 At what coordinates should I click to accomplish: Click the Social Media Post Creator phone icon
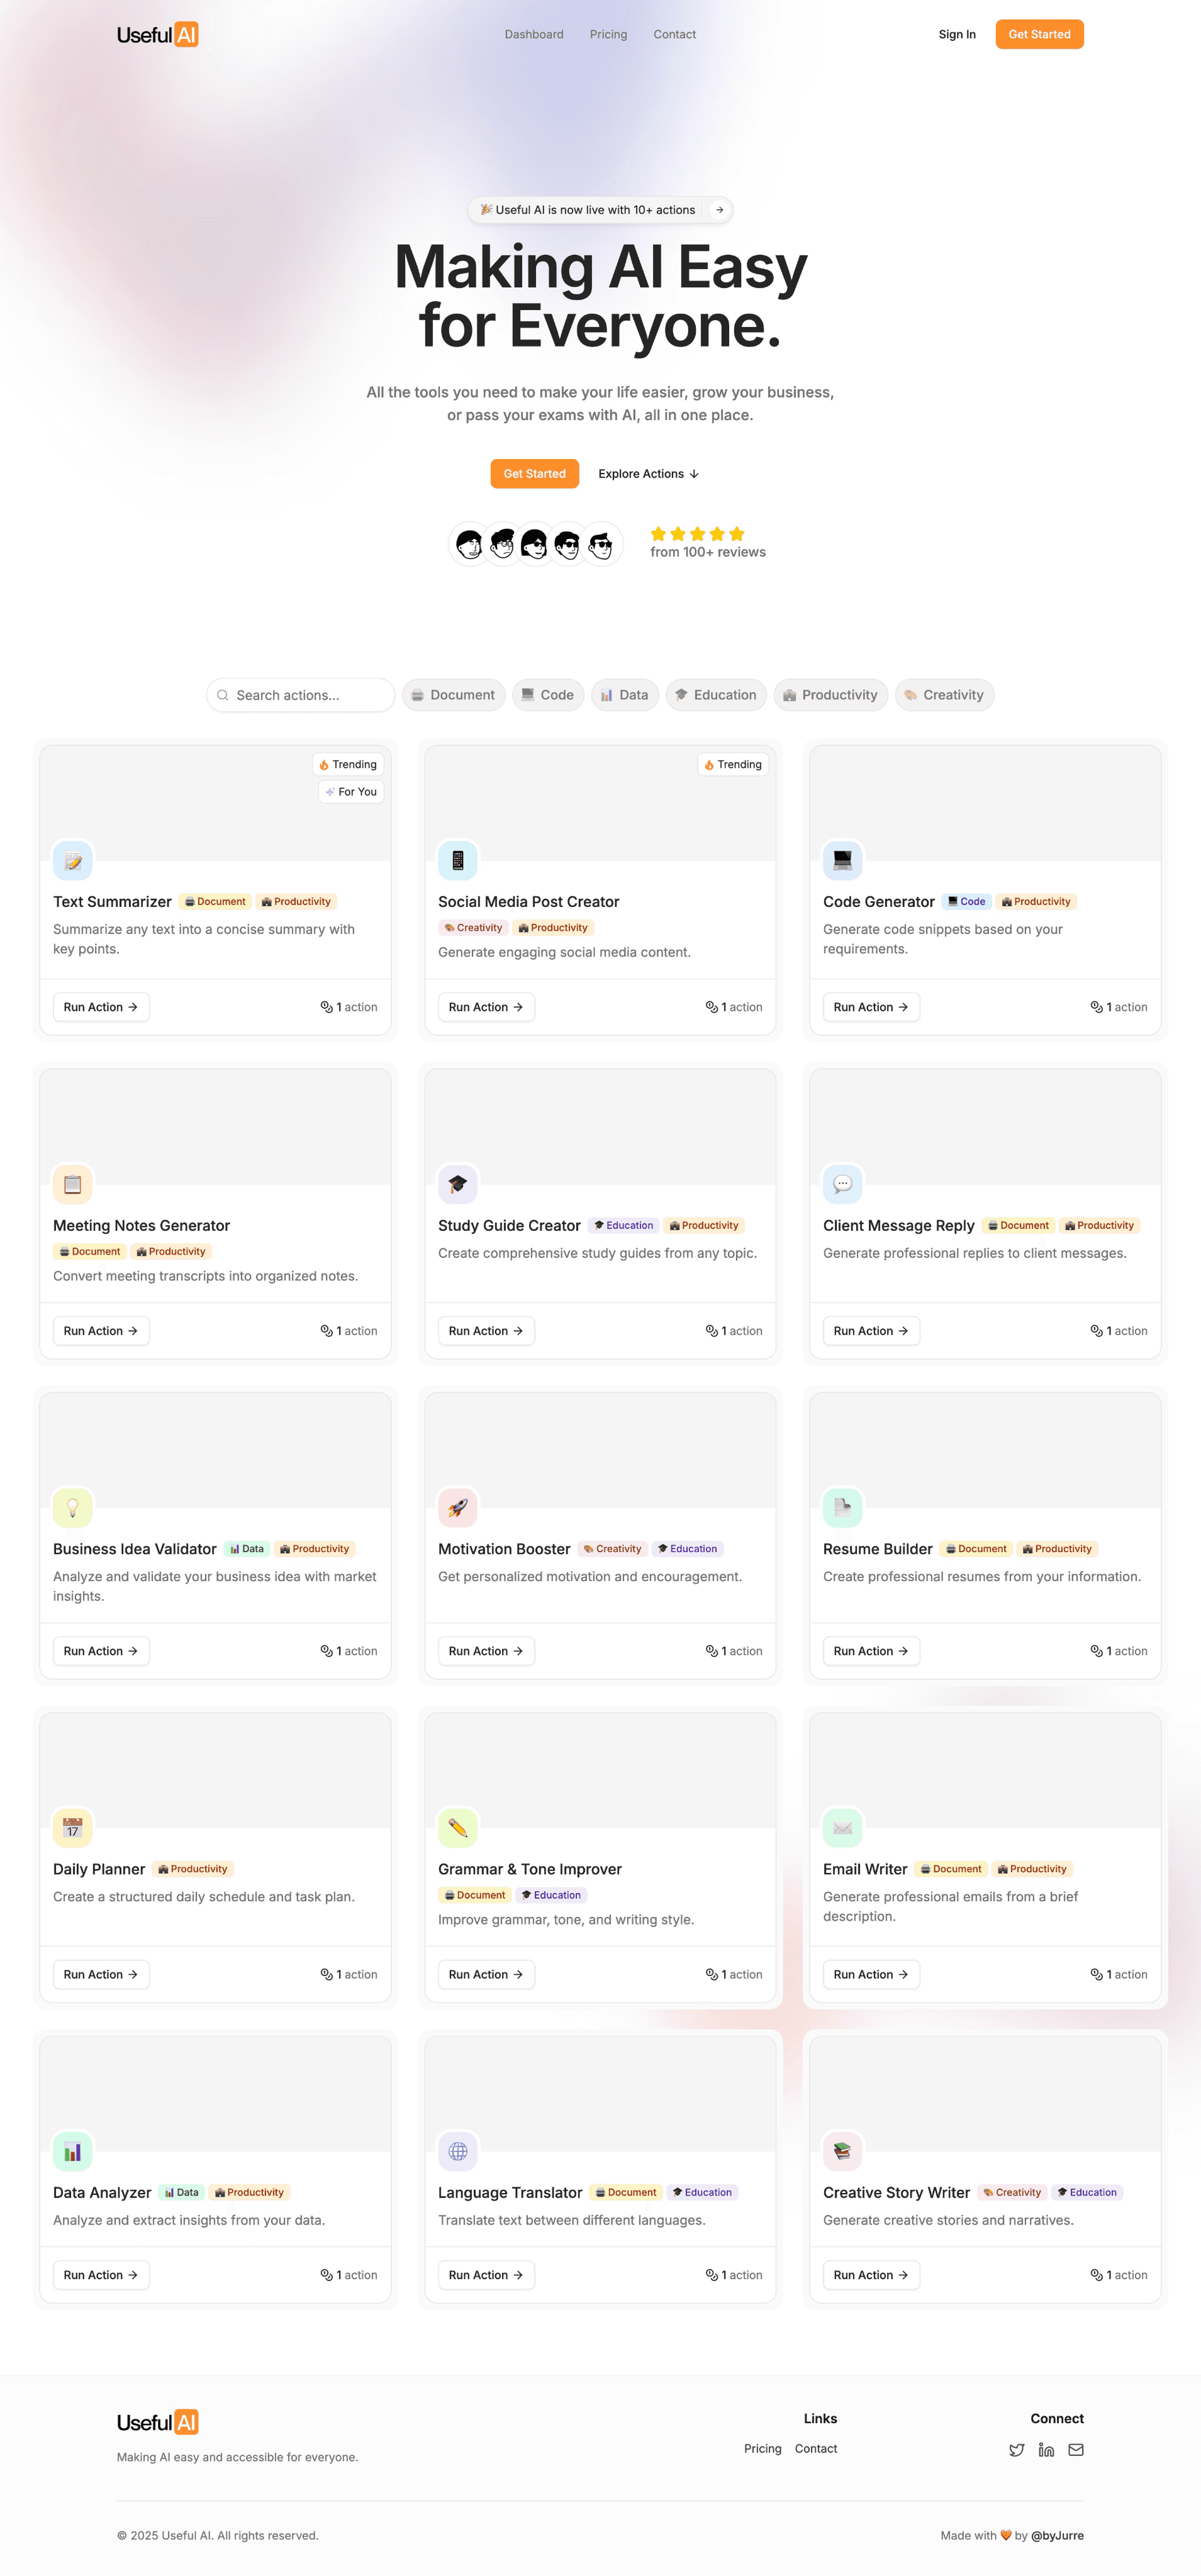(458, 860)
